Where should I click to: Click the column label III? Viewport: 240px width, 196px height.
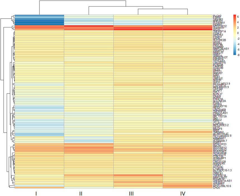point(131,193)
